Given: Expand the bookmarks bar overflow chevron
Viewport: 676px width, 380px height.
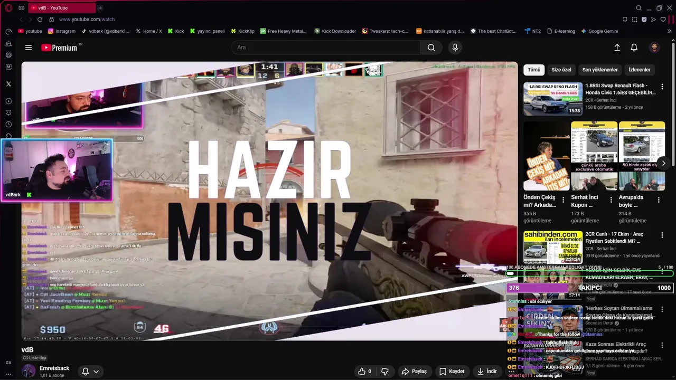Looking at the screenshot, I should click(670, 31).
